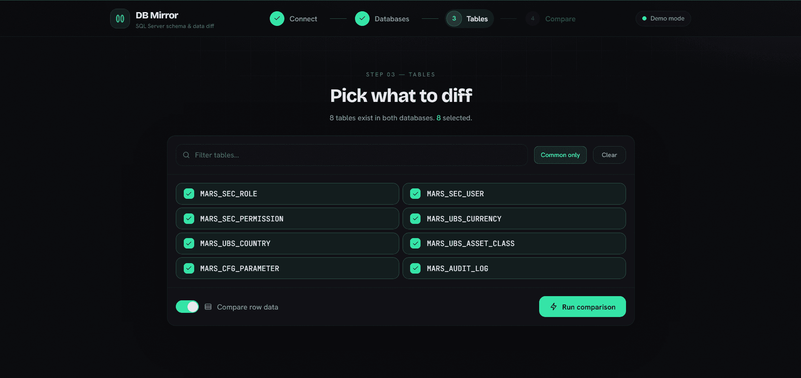Click the SQL Server schema & data diff subtitle
Screen dimensions: 801x378
[x=175, y=26]
